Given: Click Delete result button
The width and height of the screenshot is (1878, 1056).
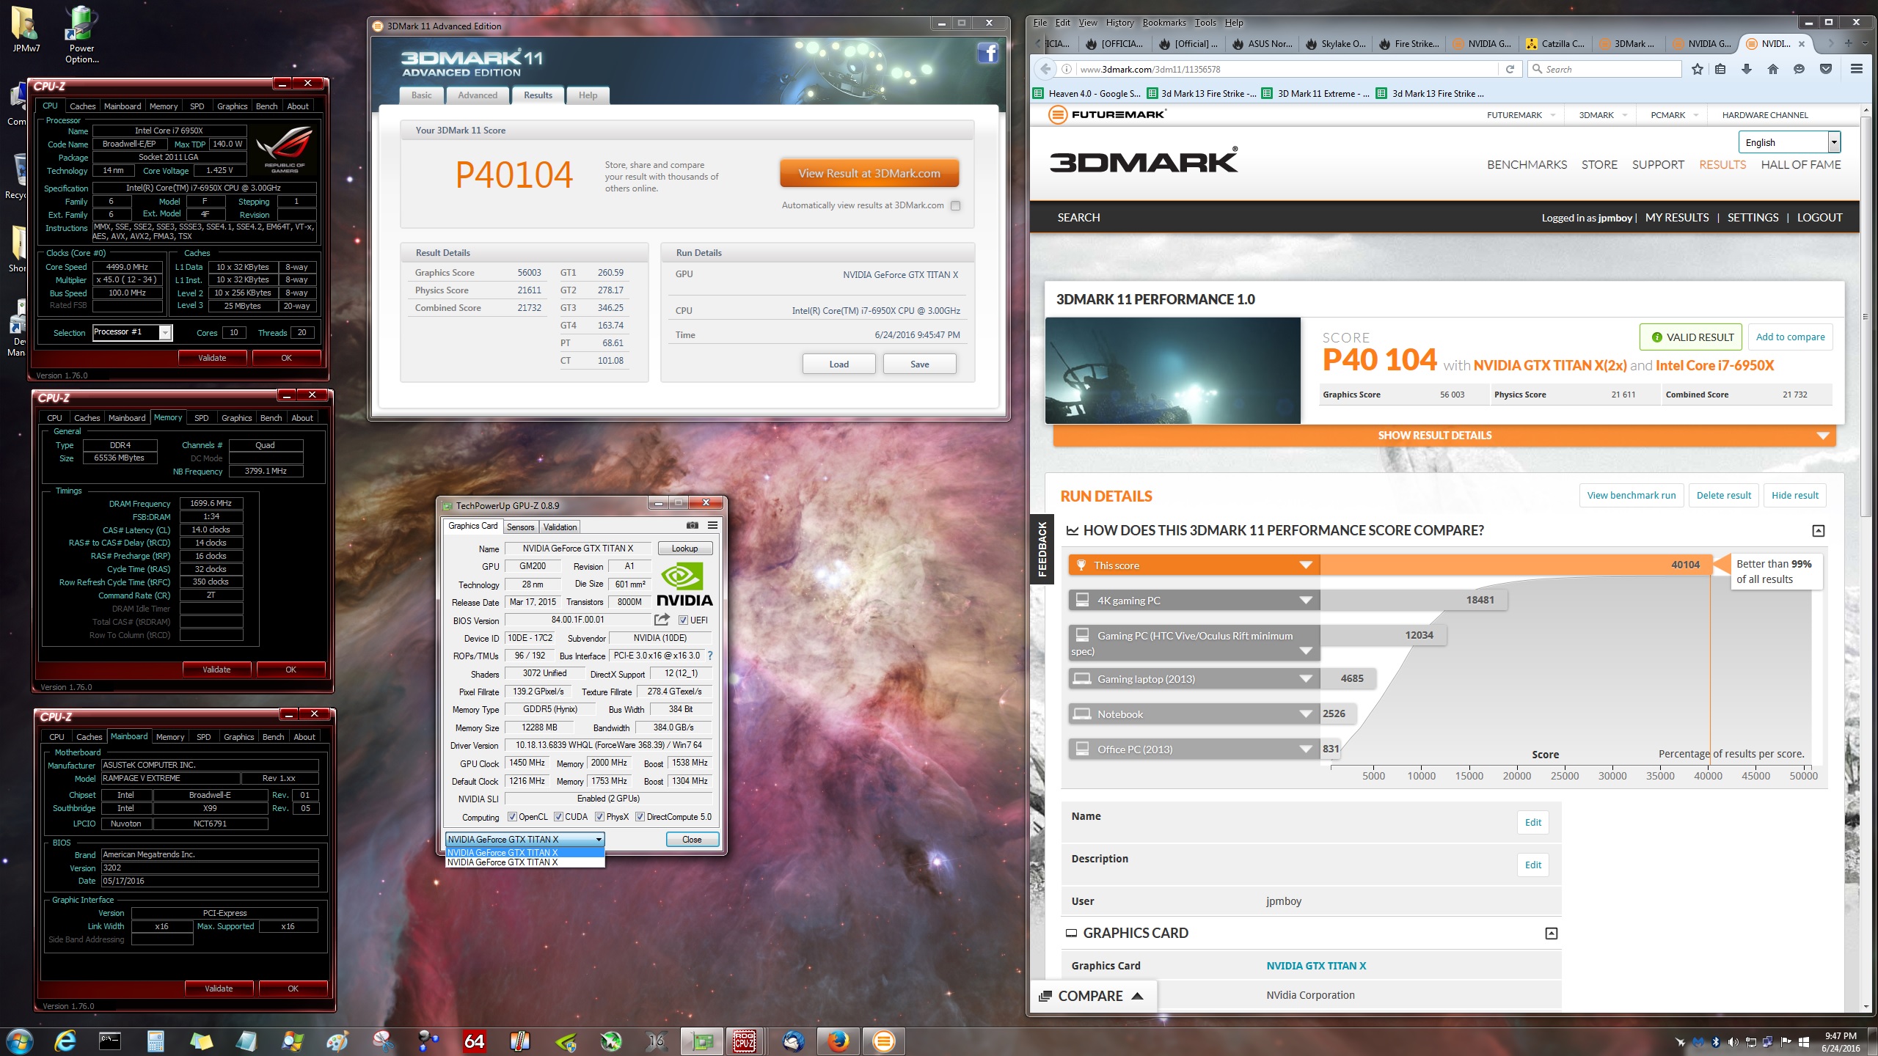Looking at the screenshot, I should 1723,495.
